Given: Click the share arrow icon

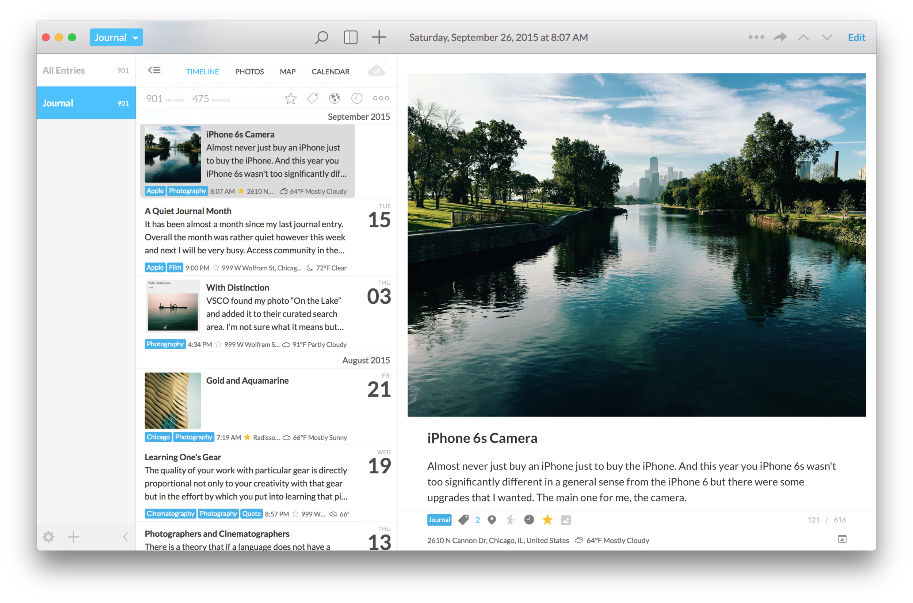Looking at the screenshot, I should [780, 37].
